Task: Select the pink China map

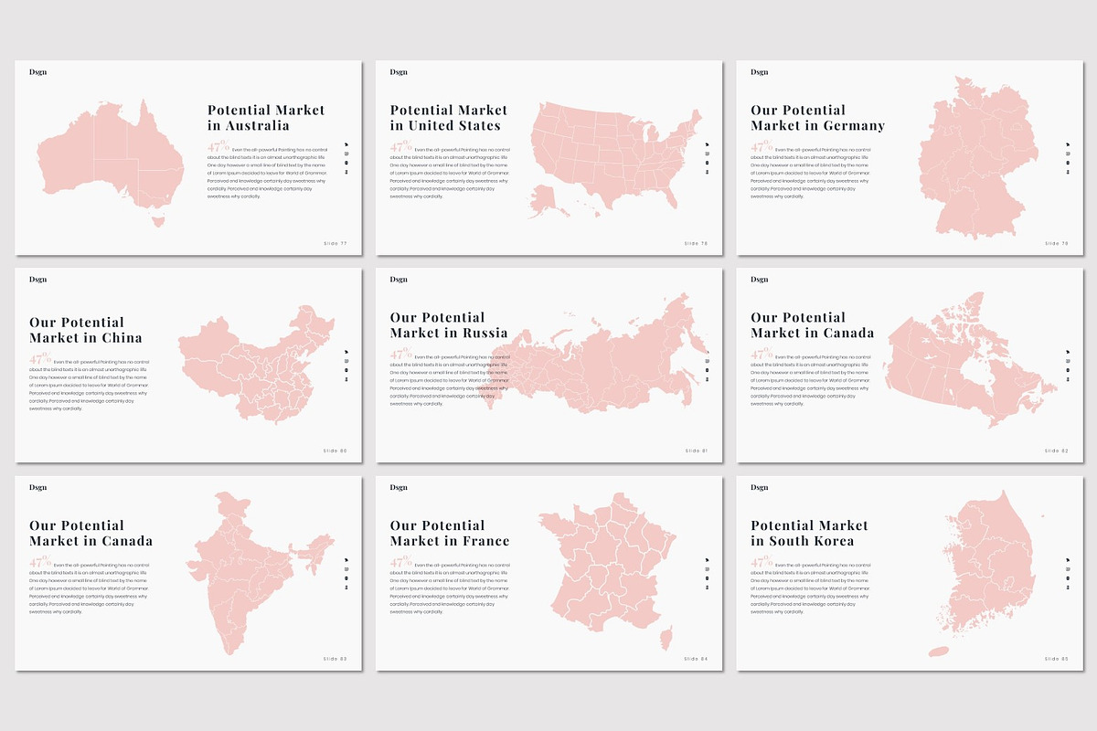Action: [256, 364]
